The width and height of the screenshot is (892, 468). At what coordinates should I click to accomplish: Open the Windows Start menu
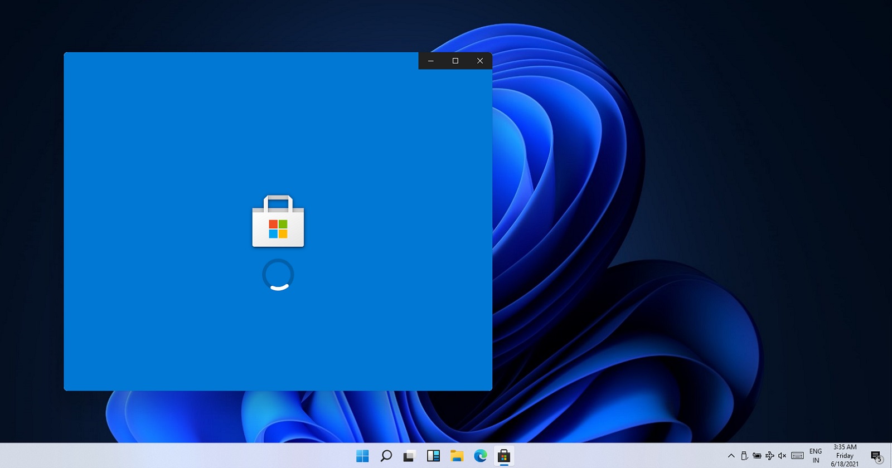click(x=362, y=456)
